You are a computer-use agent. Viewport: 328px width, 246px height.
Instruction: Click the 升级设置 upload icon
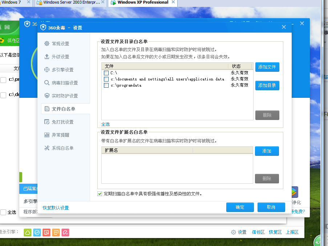(47, 57)
